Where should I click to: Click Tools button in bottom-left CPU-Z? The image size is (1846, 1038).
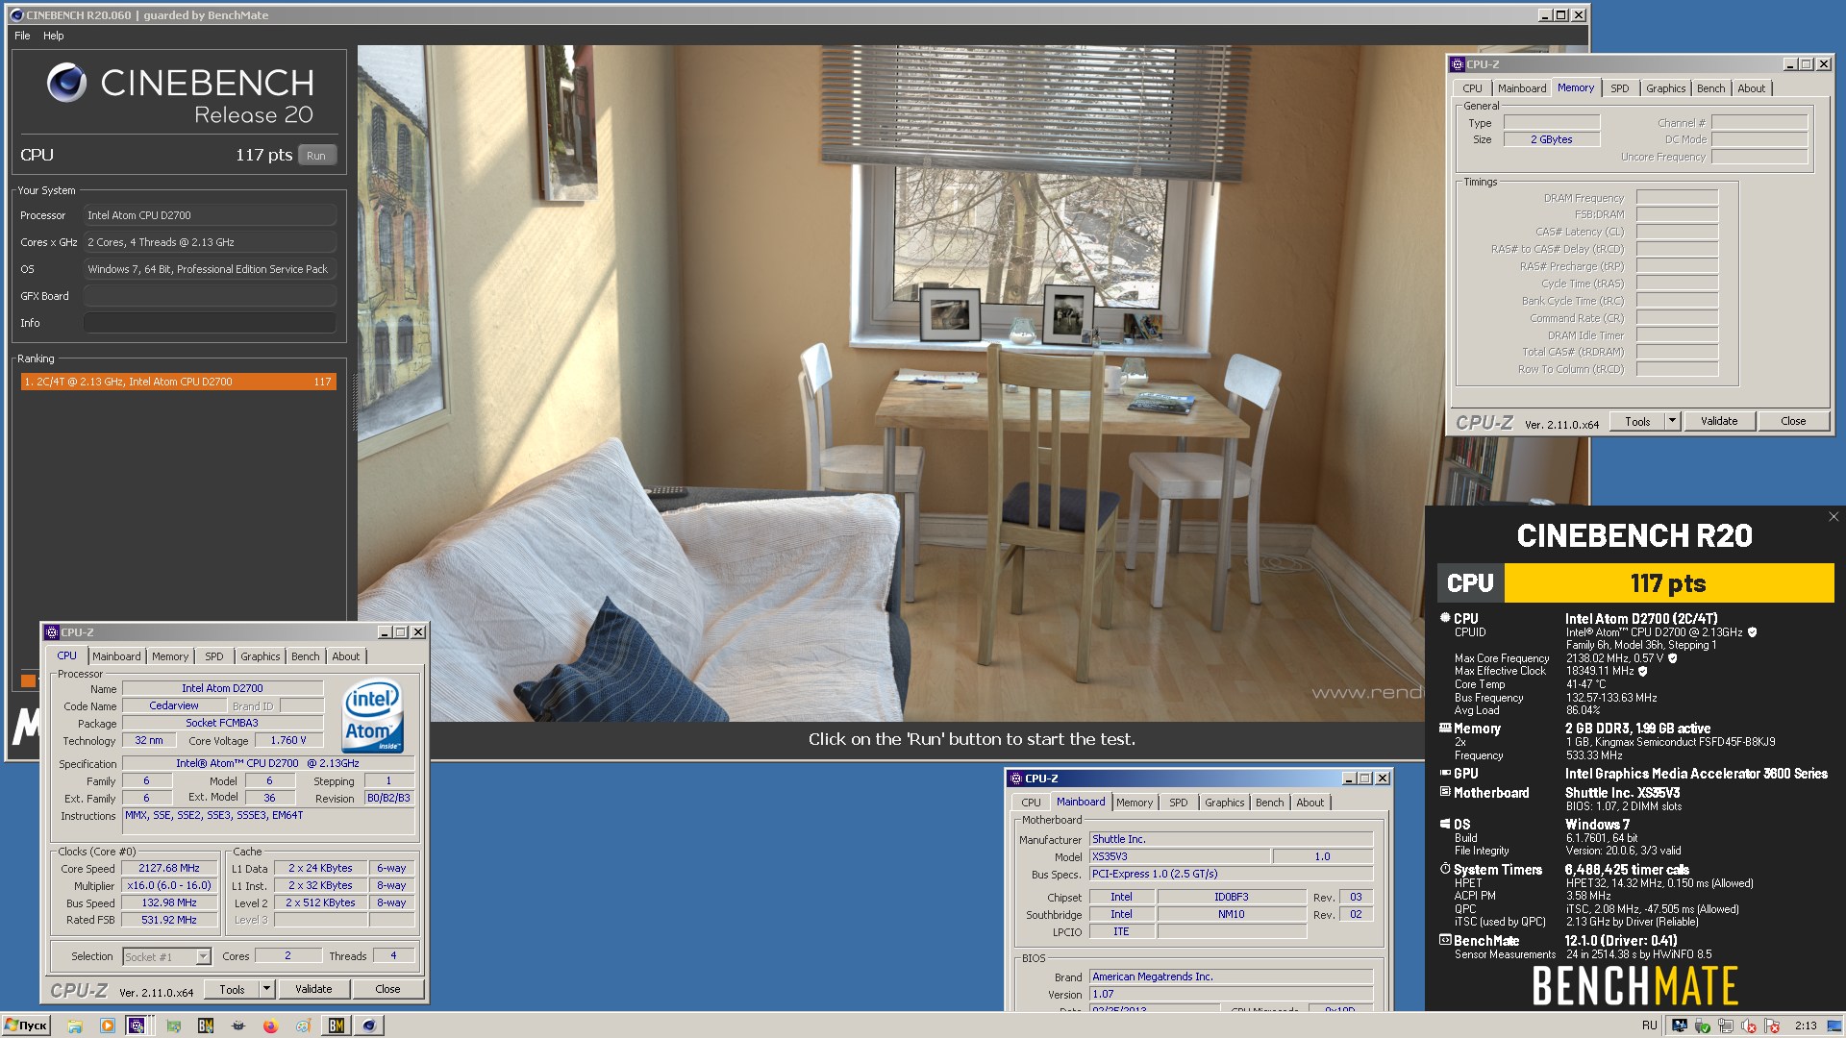(x=232, y=989)
